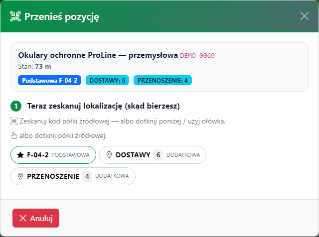Select PRZENOSZENIE additional location chip
Image resolution: width=319 pixels, height=237 pixels.
73,176
